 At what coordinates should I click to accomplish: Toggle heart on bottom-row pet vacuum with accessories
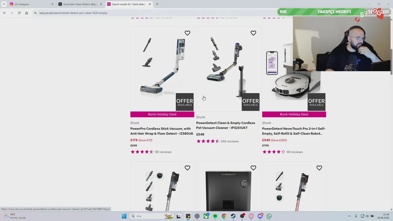tap(187, 168)
